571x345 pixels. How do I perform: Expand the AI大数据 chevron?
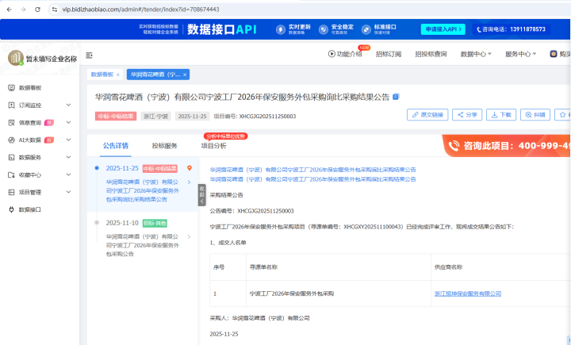point(68,140)
